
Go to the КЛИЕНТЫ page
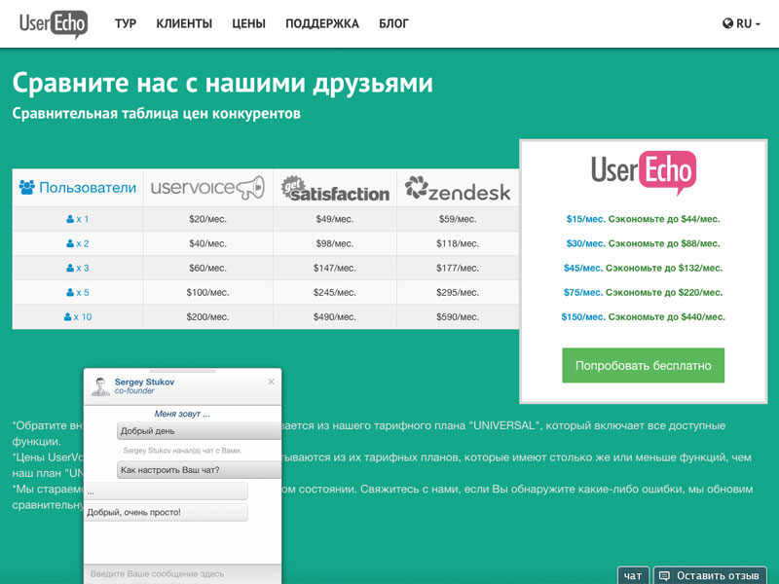(184, 23)
